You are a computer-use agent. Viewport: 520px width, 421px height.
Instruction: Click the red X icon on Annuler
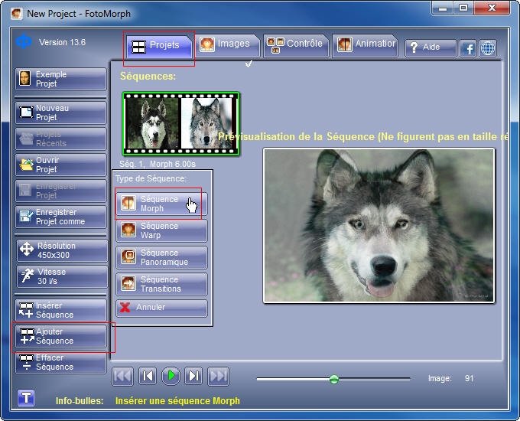pos(125,308)
